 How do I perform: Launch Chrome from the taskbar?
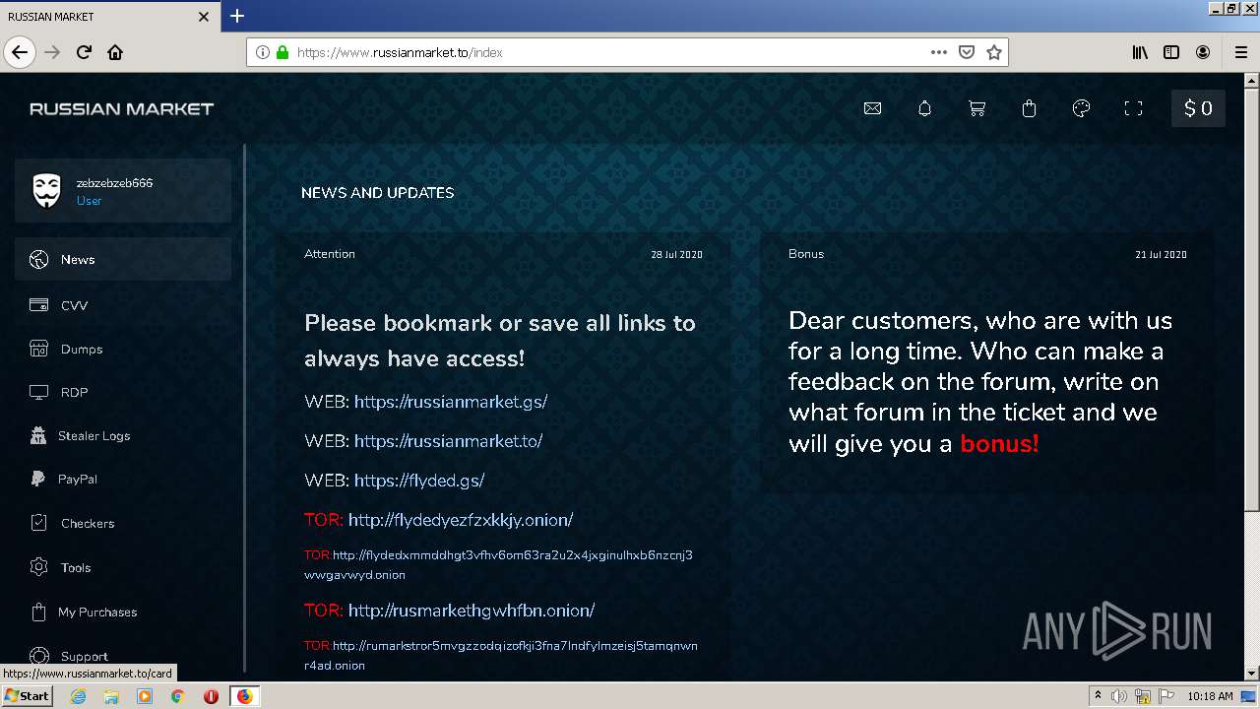tap(178, 696)
